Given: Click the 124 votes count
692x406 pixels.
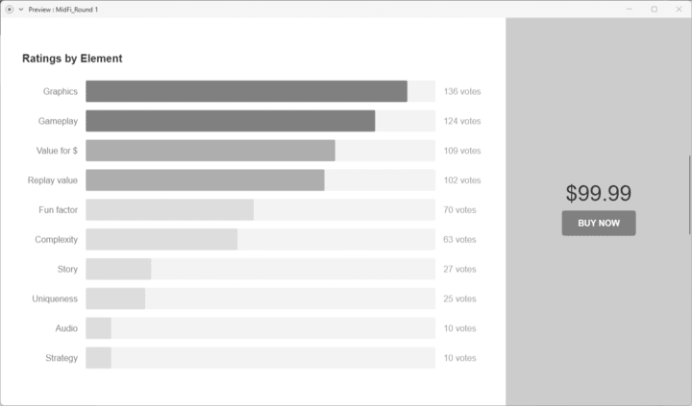Looking at the screenshot, I should 461,122.
